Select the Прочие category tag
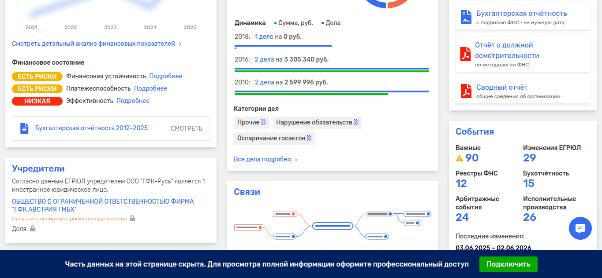The height and width of the screenshot is (278, 602). [x=251, y=123]
